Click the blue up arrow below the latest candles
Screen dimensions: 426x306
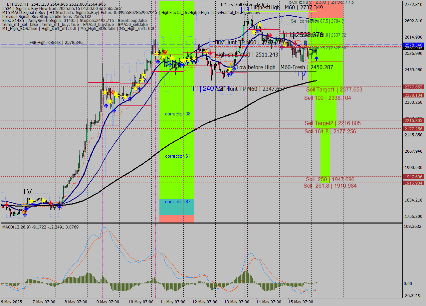316,59
